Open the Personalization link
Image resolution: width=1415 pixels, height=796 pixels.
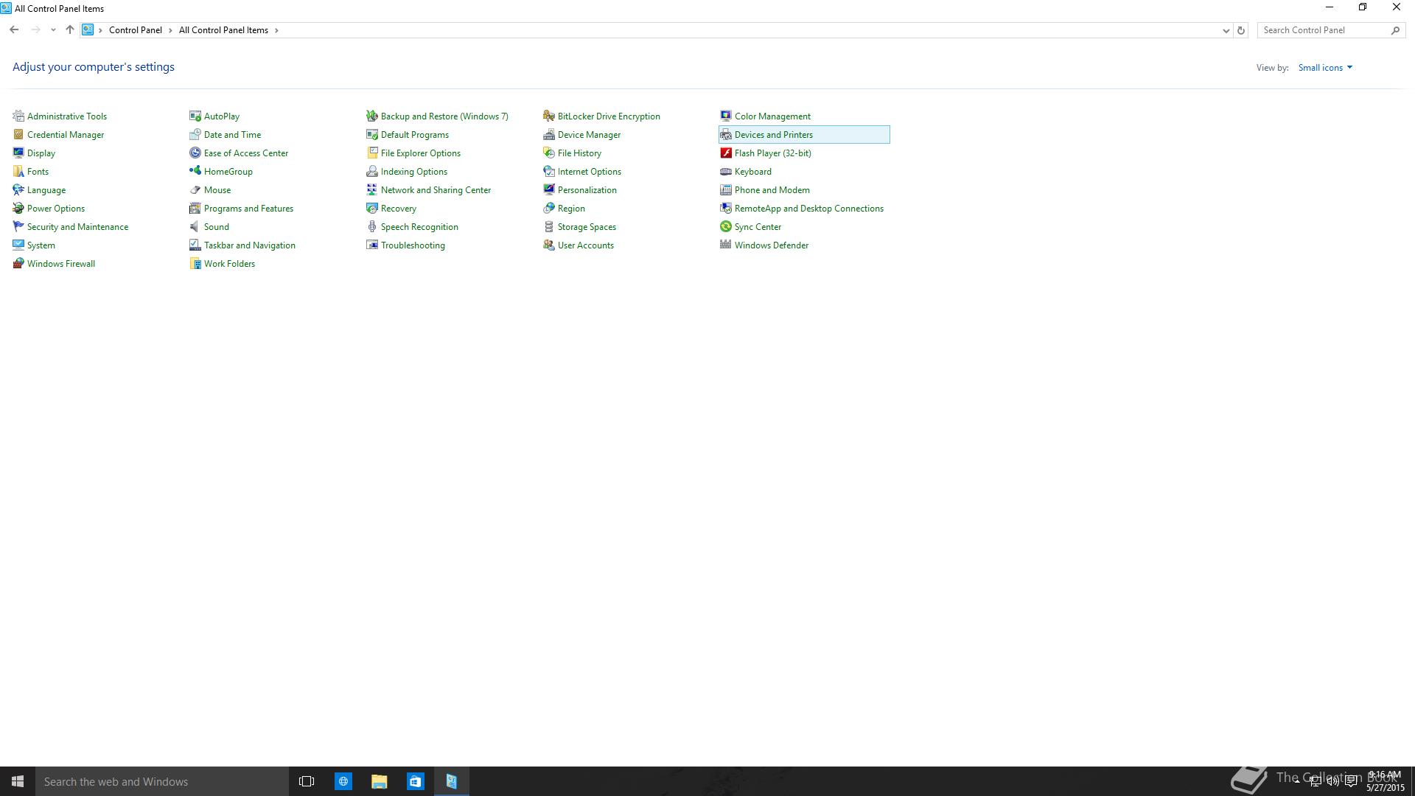click(x=587, y=190)
